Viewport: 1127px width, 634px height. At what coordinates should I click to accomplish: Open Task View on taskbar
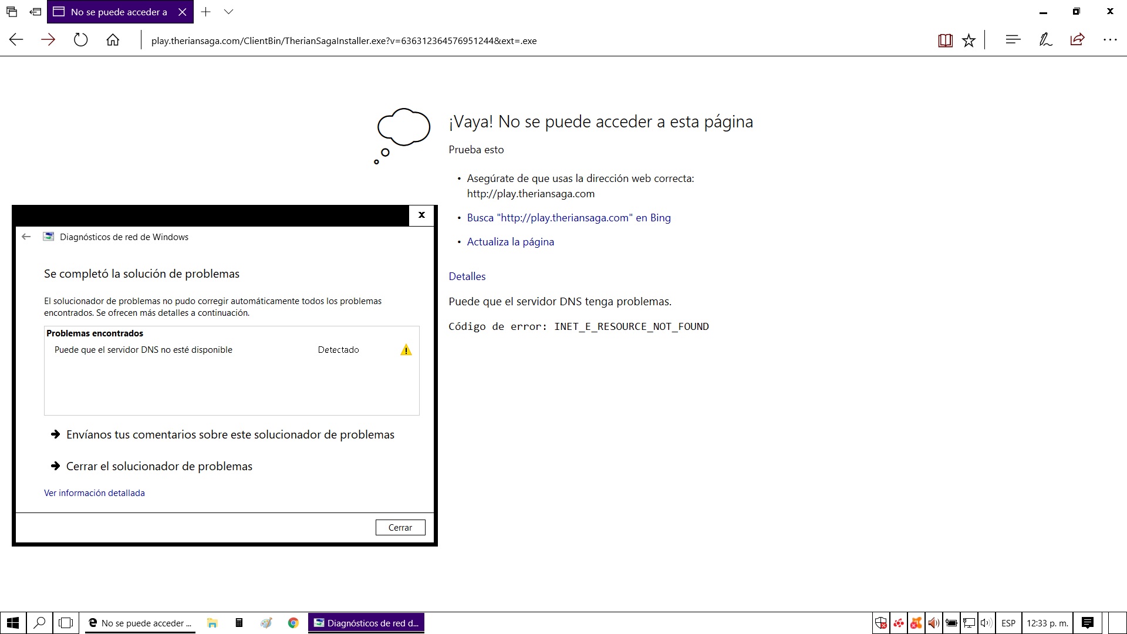tap(66, 623)
